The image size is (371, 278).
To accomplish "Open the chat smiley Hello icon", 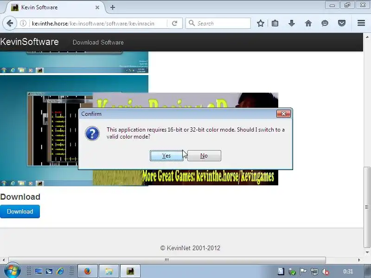I will click(x=325, y=24).
